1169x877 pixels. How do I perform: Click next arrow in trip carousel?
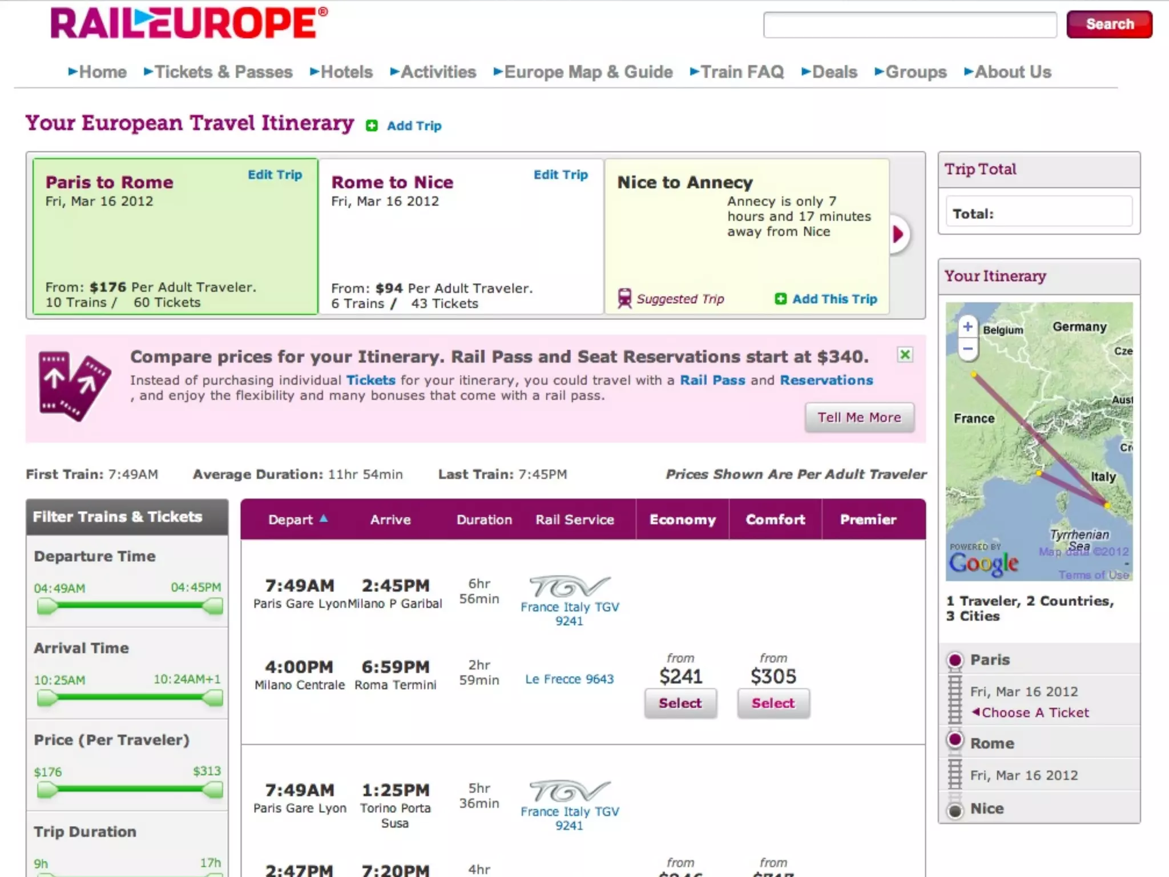898,234
